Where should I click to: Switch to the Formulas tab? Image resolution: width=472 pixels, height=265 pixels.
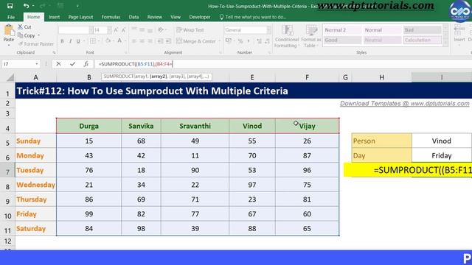click(111, 17)
